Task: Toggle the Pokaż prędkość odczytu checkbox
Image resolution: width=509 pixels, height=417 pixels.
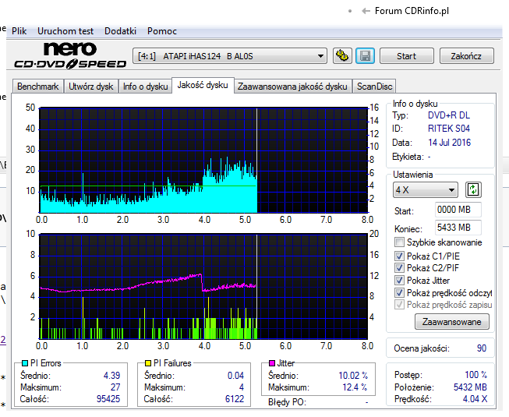Action: pos(399,293)
